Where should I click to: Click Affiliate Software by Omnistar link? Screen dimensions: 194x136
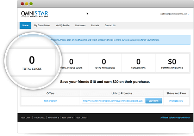tap(175, 117)
